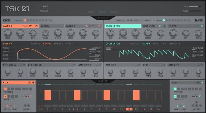
Task: Mute Kick sequencer speaker icon
Action: (x=33, y=82)
